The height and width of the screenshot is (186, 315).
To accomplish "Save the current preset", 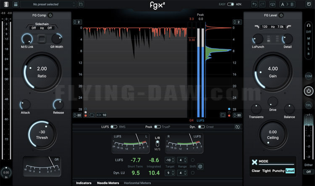I will (x=81, y=4).
